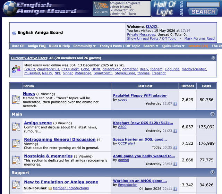Open Space Harrier on DOS thread
The image size is (222, 194).
point(140,140)
